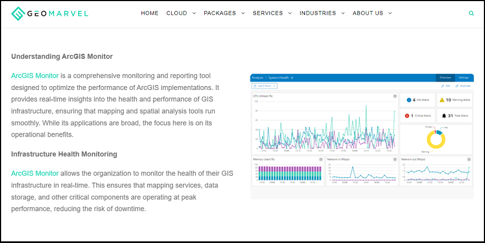Open the site search magnifier icon
This screenshot has width=485, height=243.
point(471,13)
